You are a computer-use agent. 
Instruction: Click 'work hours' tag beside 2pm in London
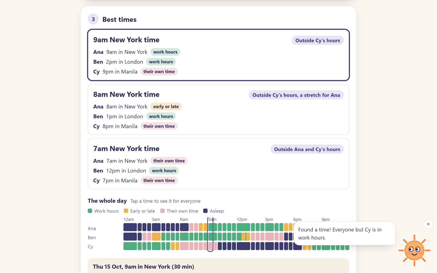pyautogui.click(x=161, y=62)
